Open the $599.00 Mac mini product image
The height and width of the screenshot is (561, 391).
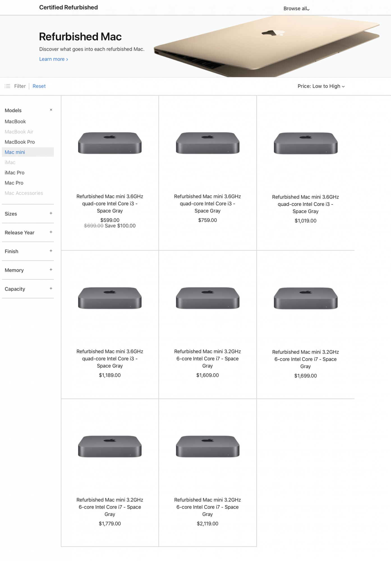110,143
